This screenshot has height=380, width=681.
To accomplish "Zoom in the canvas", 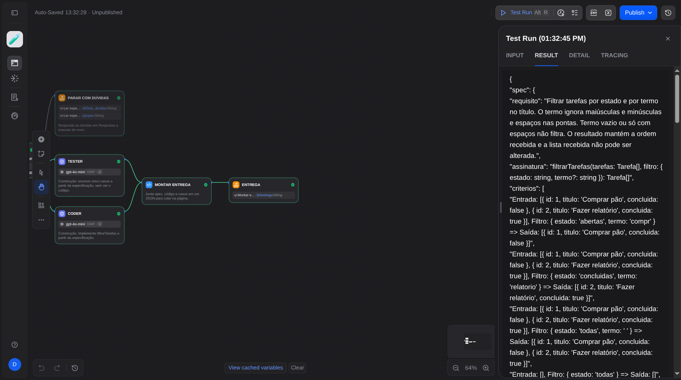I will pos(486,368).
